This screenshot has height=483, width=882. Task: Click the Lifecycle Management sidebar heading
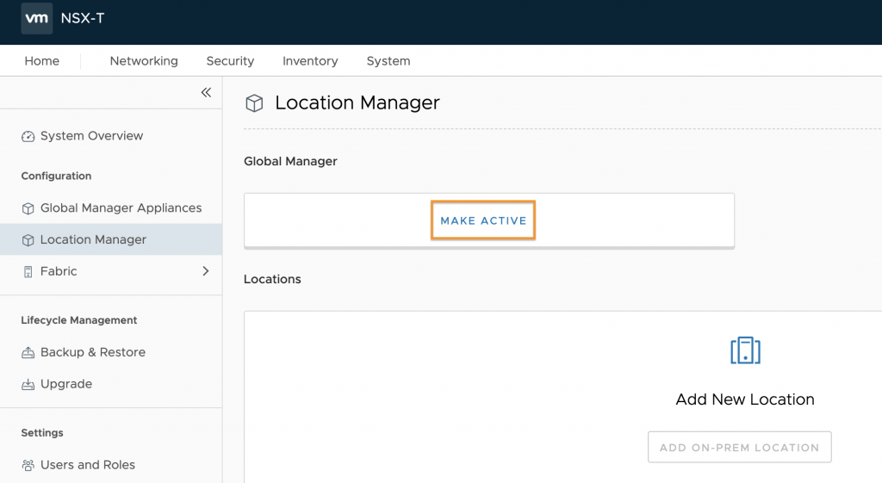[x=78, y=320]
